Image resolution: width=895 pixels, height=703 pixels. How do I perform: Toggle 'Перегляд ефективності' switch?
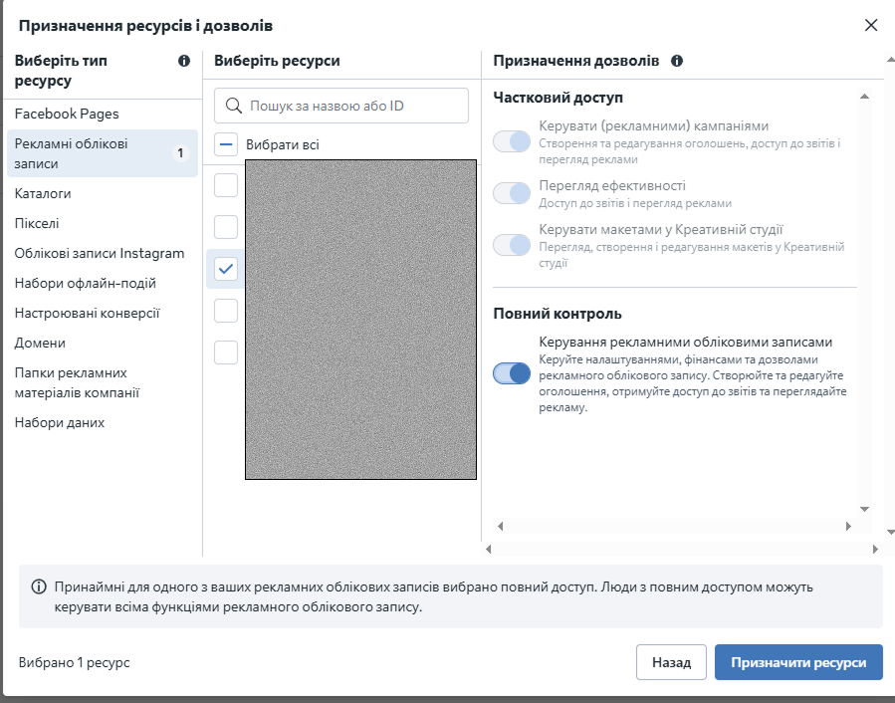512,193
